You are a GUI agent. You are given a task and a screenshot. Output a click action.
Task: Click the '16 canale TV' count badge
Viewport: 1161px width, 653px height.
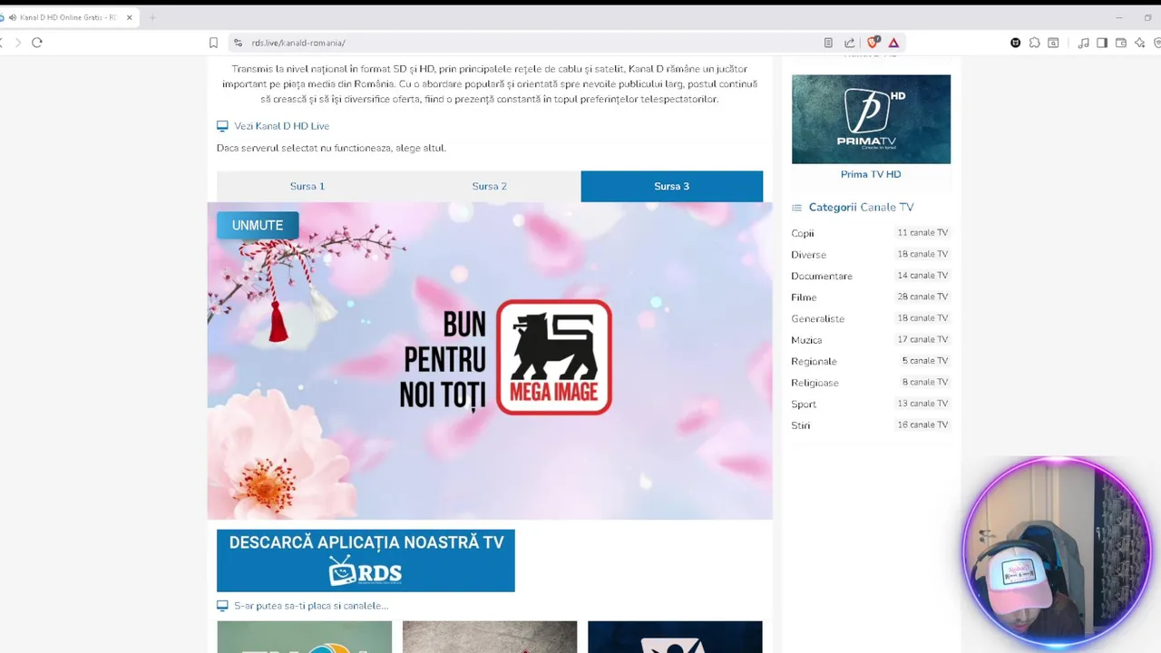pyautogui.click(x=922, y=424)
